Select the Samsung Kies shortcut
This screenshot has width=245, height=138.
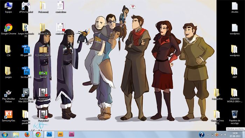(8, 116)
